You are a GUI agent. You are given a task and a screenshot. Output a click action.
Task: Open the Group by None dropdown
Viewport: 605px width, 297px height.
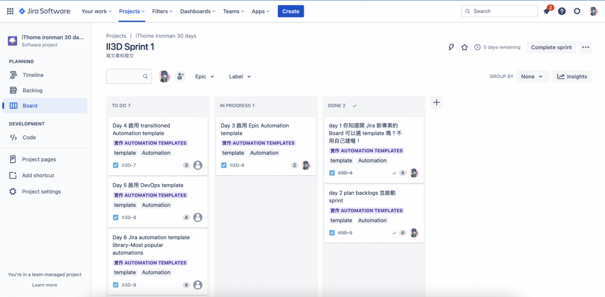pyautogui.click(x=532, y=76)
